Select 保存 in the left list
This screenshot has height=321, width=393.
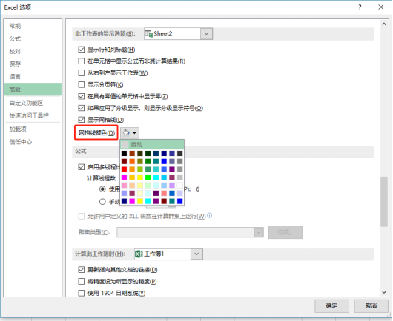33,64
